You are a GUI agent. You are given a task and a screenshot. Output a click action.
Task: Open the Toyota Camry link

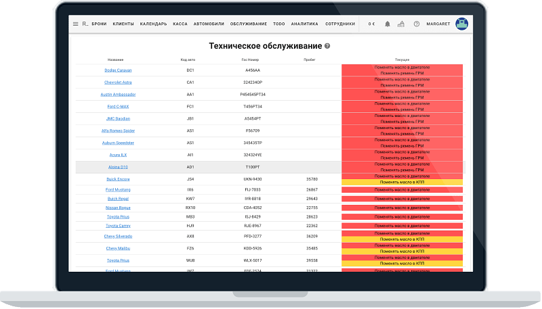(118, 226)
